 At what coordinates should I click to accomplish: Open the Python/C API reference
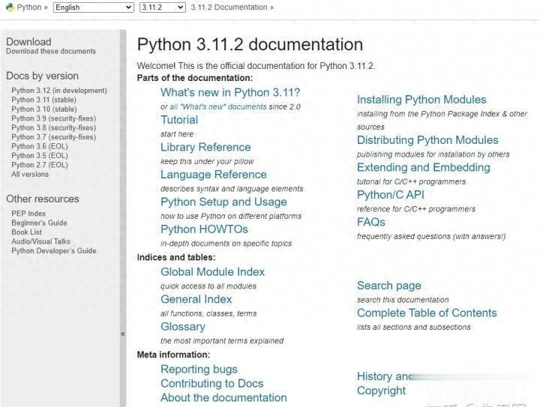click(x=391, y=195)
